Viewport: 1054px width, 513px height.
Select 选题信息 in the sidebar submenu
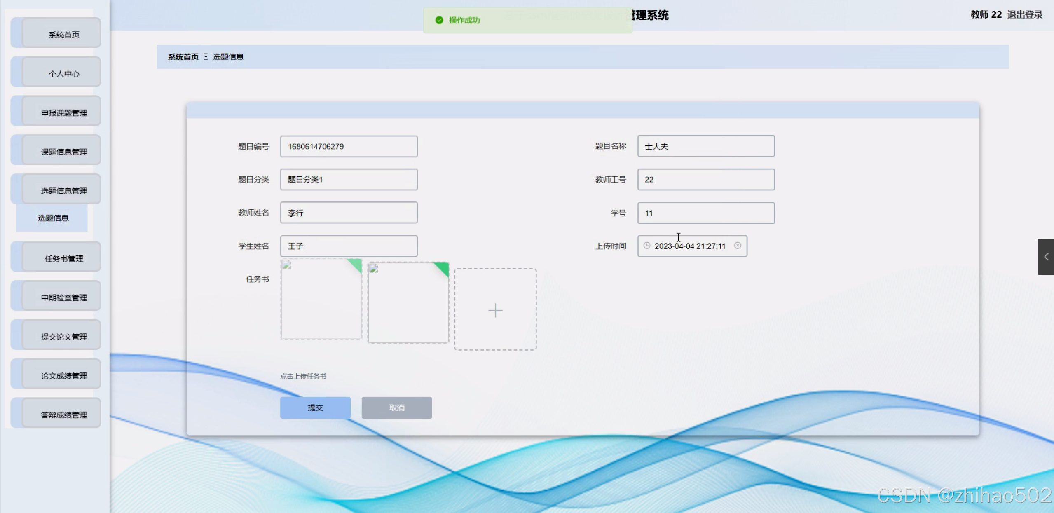point(53,218)
